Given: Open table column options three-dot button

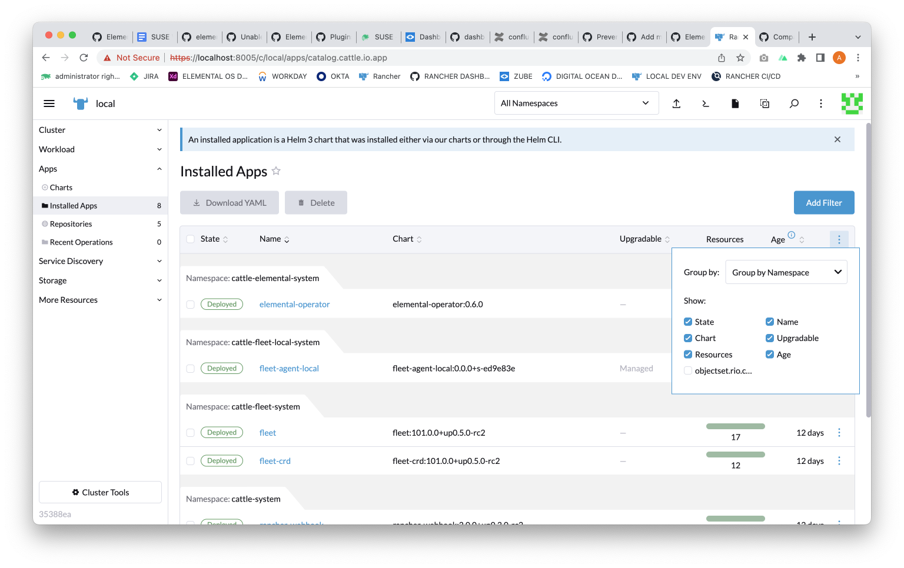Looking at the screenshot, I should pyautogui.click(x=839, y=239).
